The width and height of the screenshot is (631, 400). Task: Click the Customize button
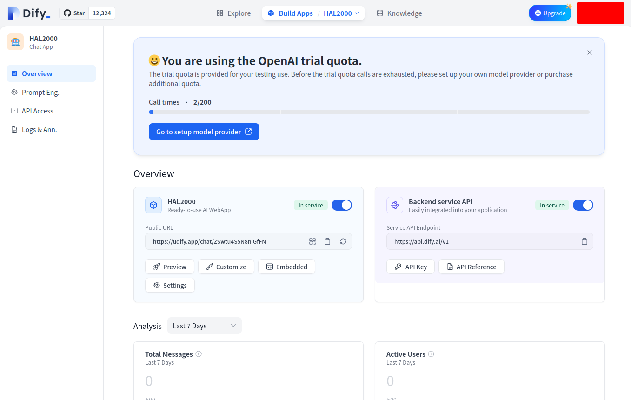[226, 267]
